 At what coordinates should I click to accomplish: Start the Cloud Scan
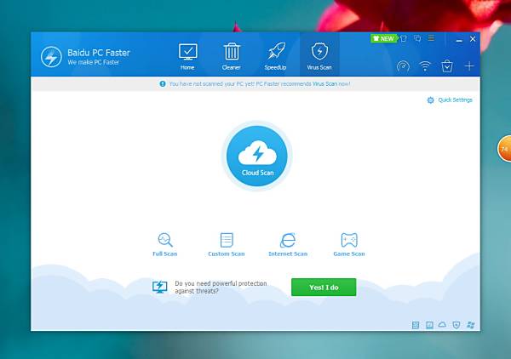(257, 156)
